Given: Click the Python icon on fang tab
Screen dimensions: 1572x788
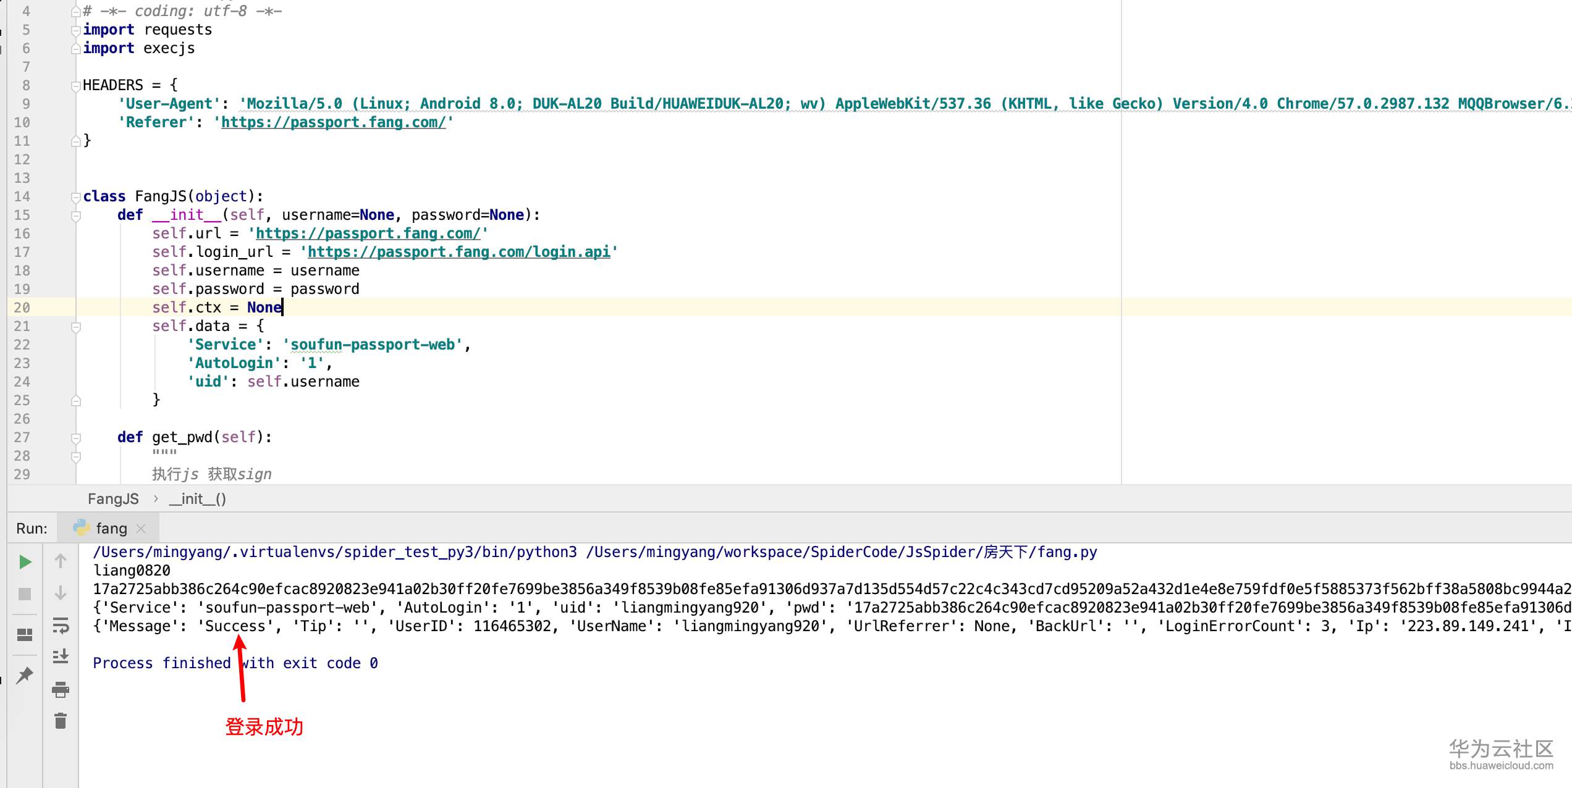Looking at the screenshot, I should 82,528.
